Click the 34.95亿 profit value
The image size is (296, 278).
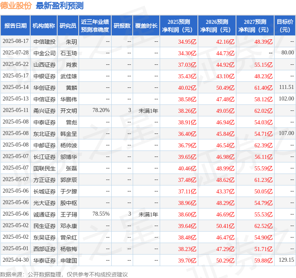[x=187, y=42]
